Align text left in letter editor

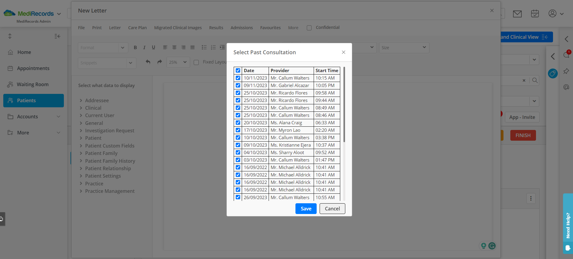click(x=165, y=47)
